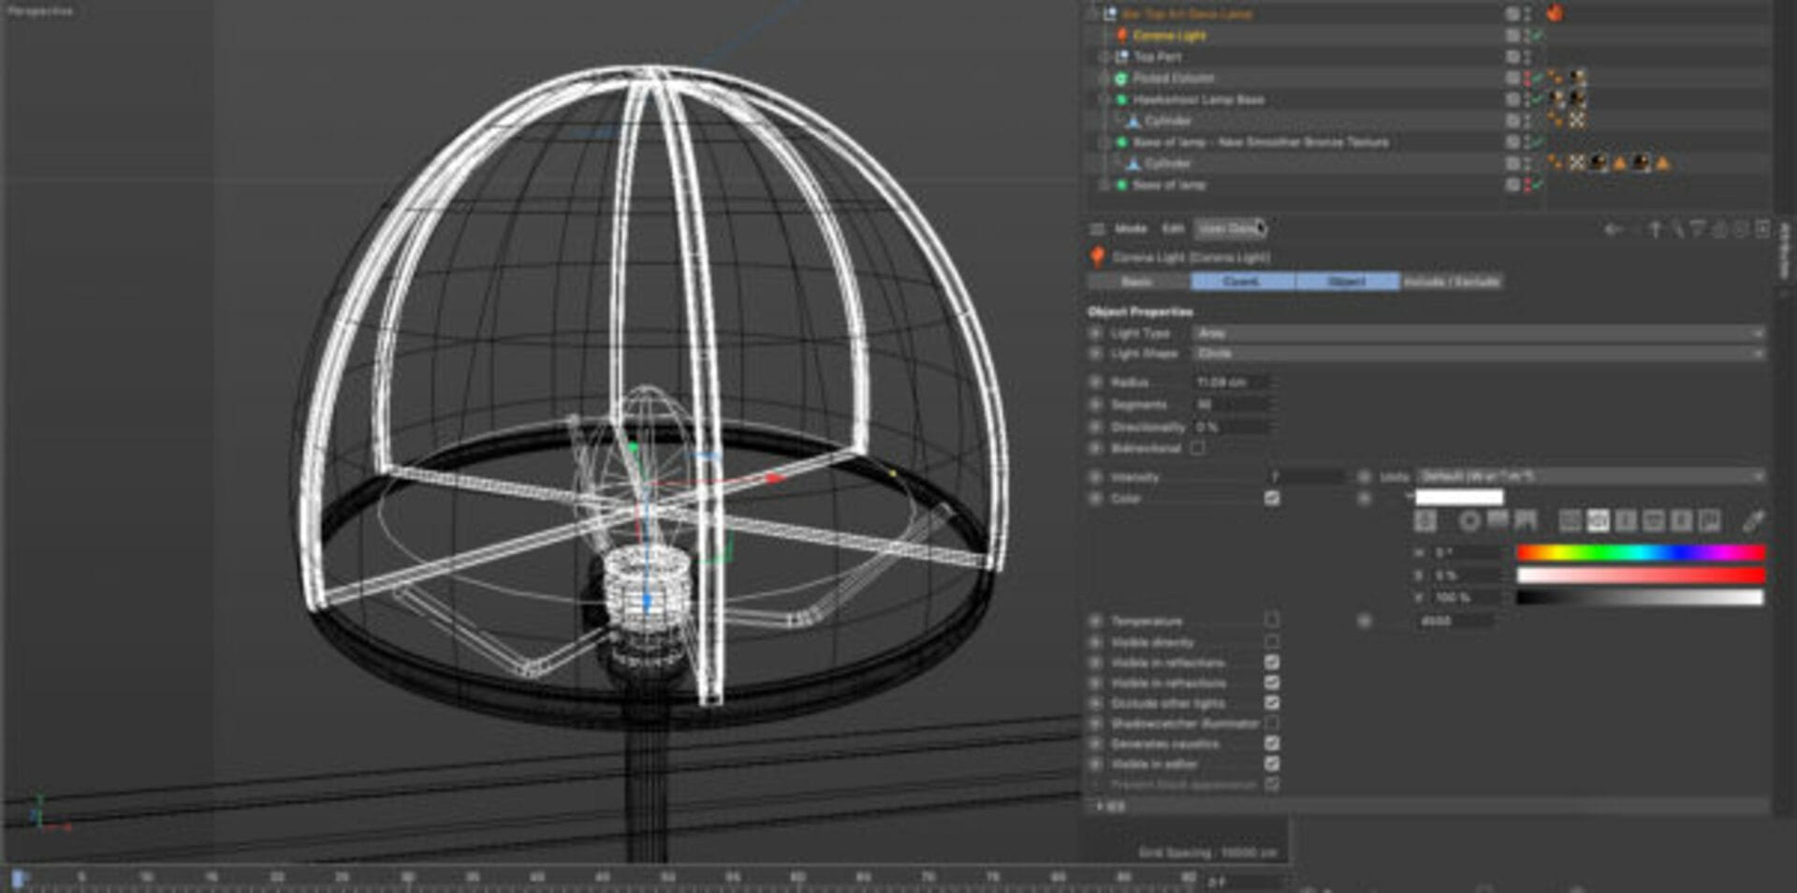The width and height of the screenshot is (1797, 893).
Task: Toggle the Visible in reflections checkbox
Action: click(x=1272, y=663)
